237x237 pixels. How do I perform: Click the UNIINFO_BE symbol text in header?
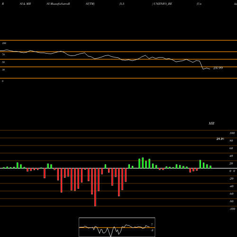[x=163, y=4]
